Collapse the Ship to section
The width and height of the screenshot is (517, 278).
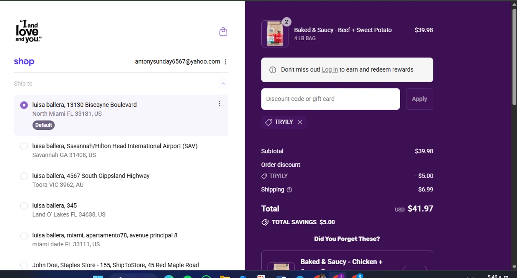(223, 84)
